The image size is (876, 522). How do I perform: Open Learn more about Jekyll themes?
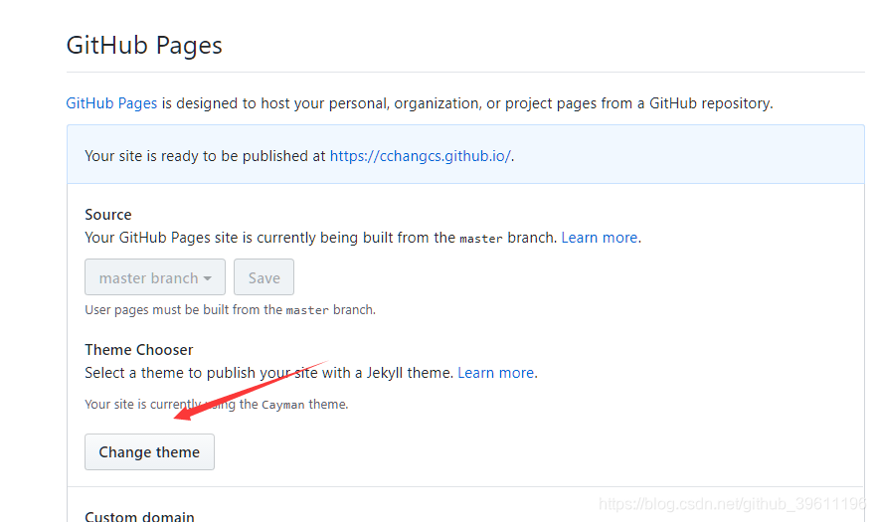click(495, 373)
